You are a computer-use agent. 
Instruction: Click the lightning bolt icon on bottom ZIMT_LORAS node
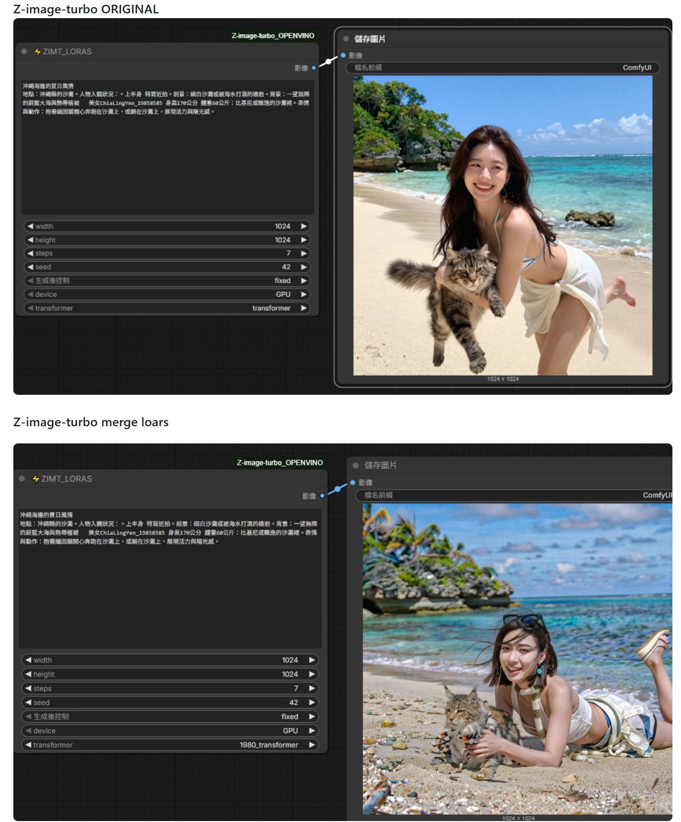click(35, 479)
